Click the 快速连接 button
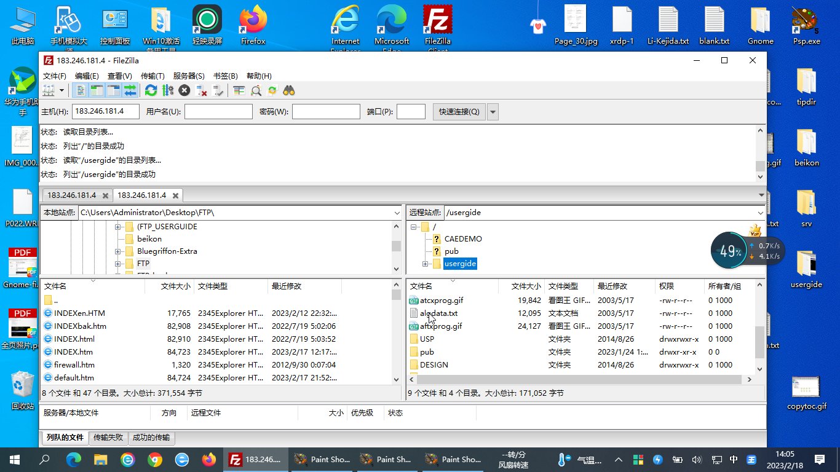 click(x=459, y=111)
